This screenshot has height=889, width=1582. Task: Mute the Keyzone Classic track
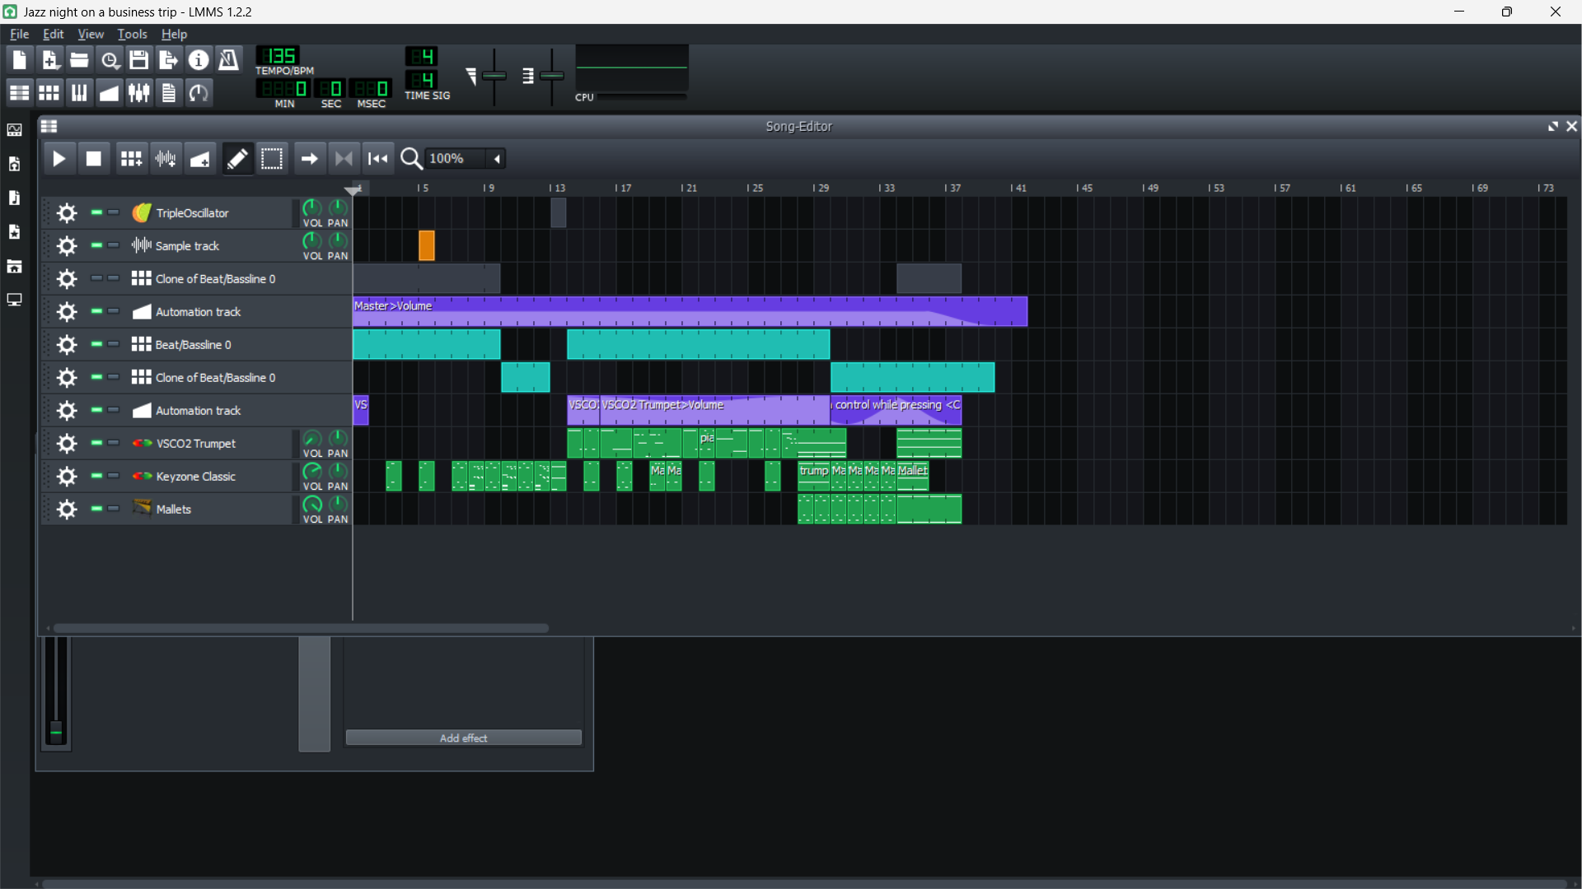click(x=96, y=476)
